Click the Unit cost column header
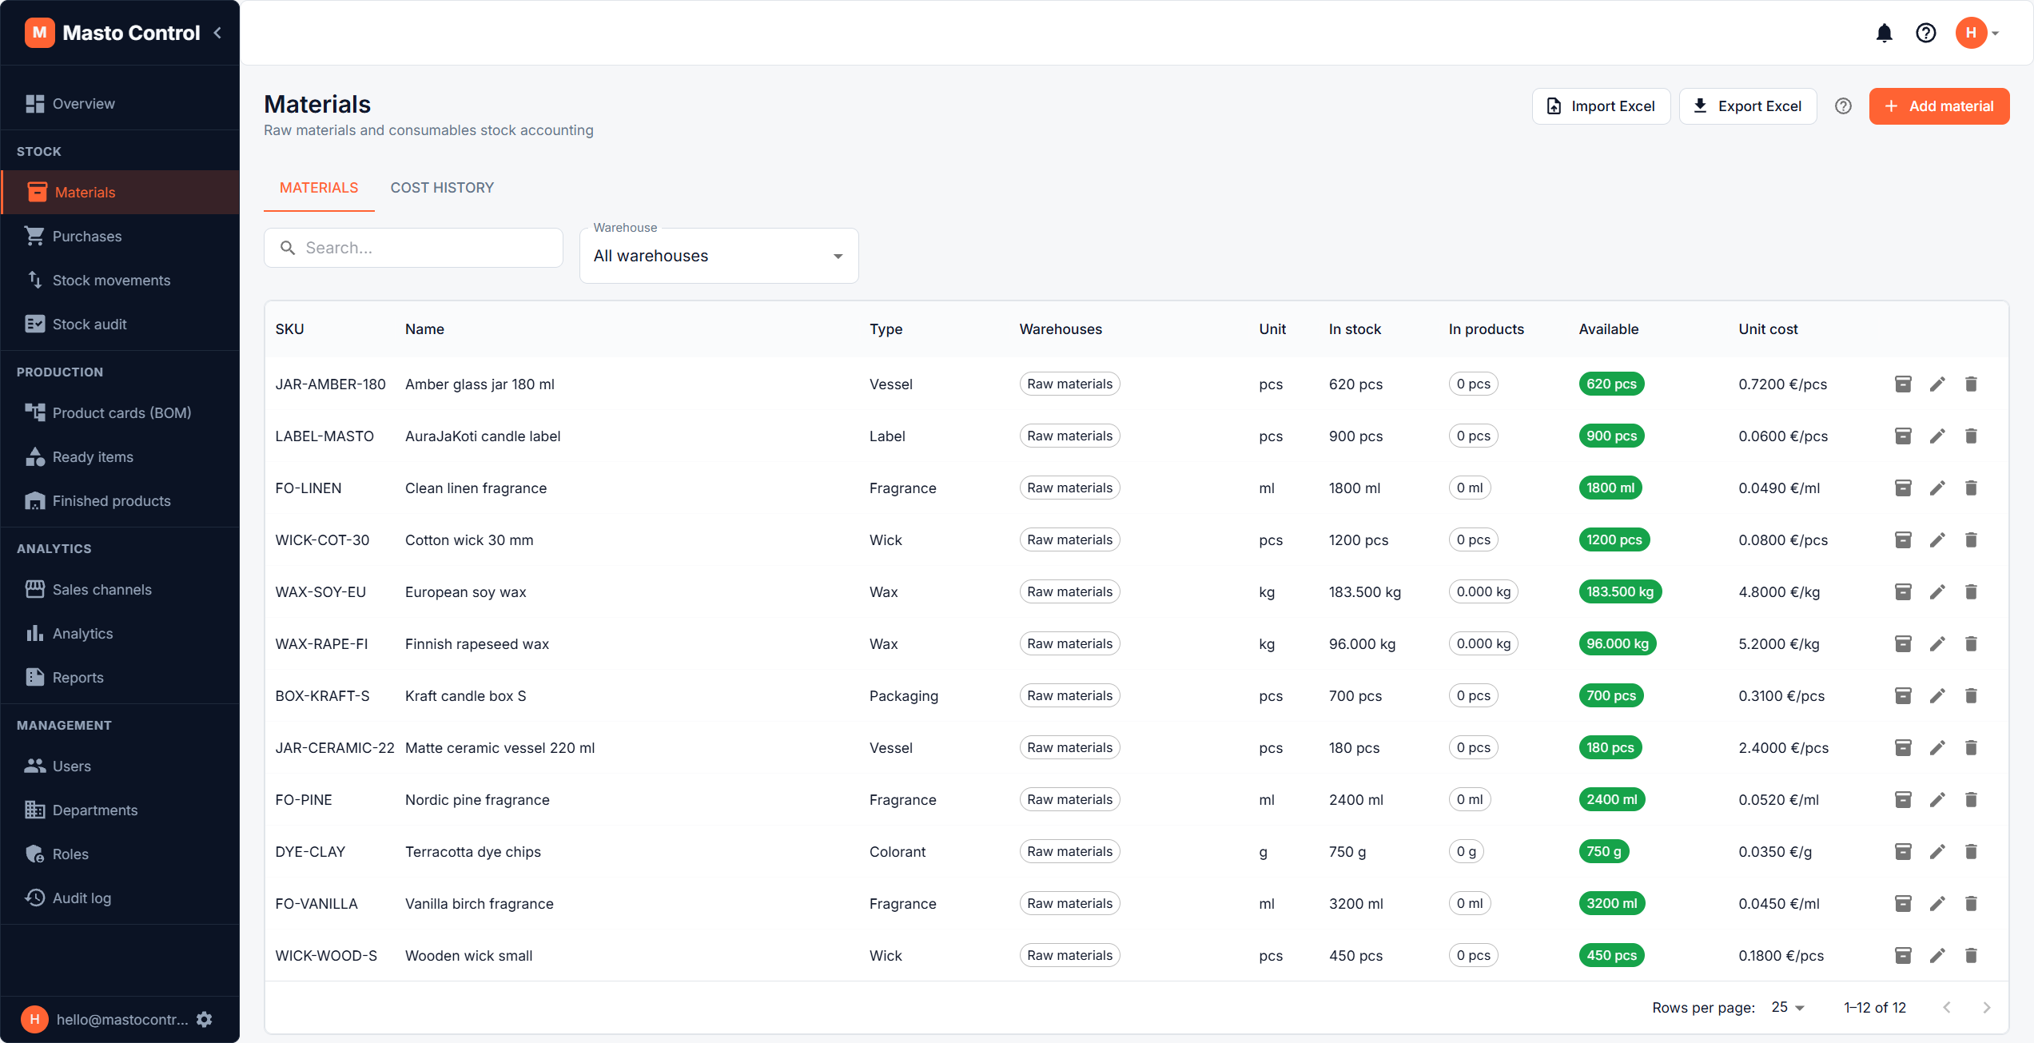Viewport: 2034px width, 1043px height. pos(1768,329)
